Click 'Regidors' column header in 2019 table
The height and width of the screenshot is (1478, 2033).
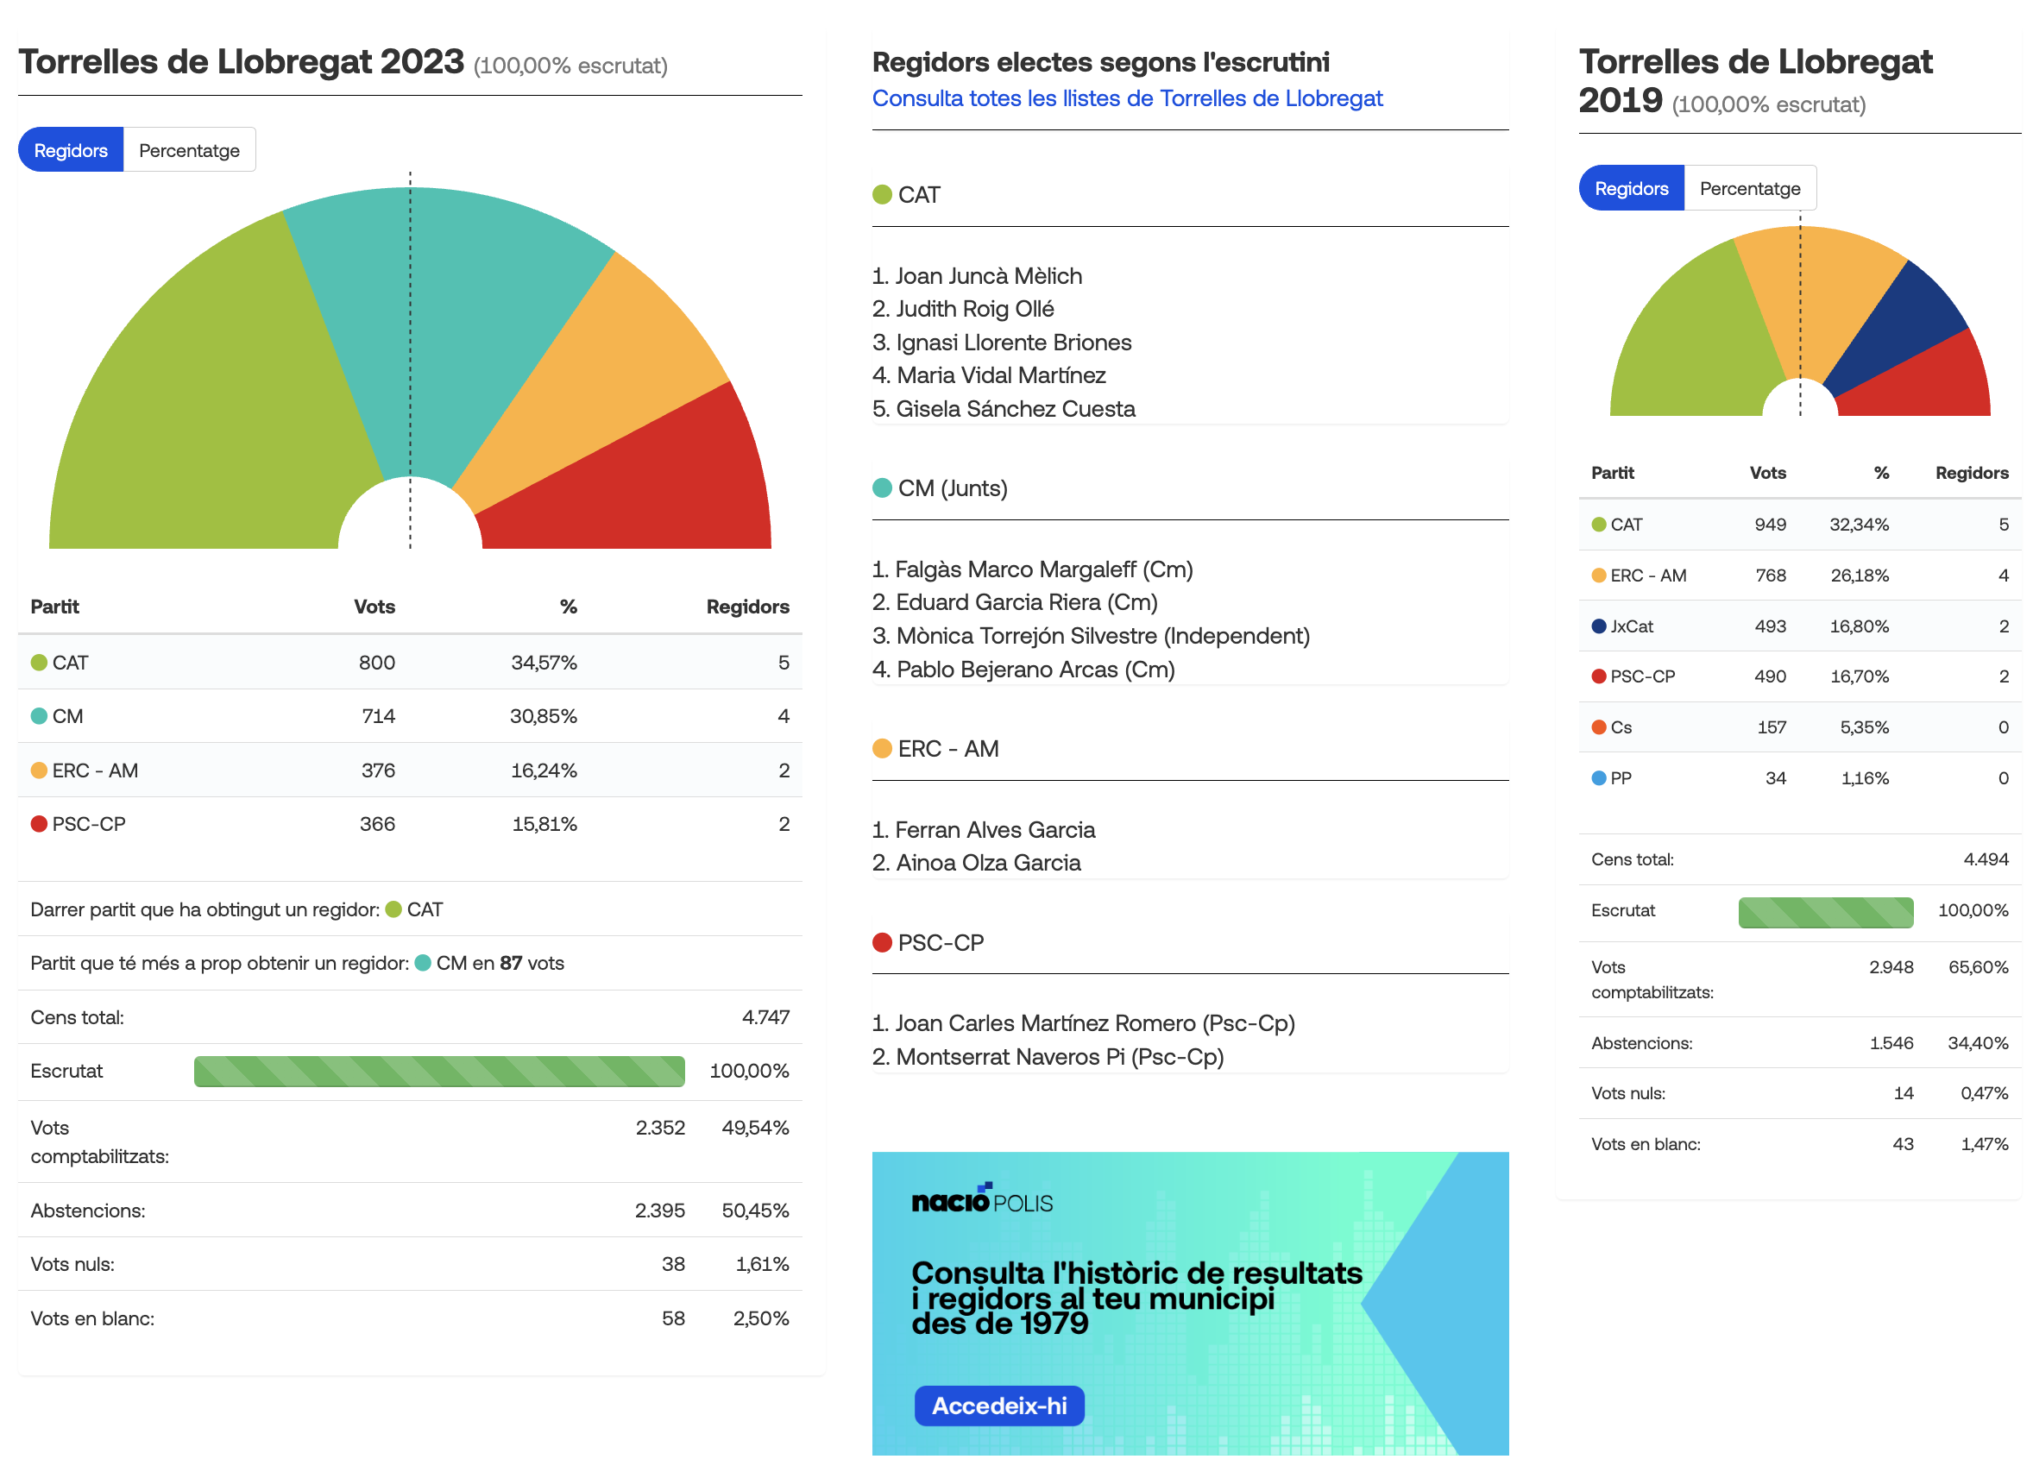1972,472
